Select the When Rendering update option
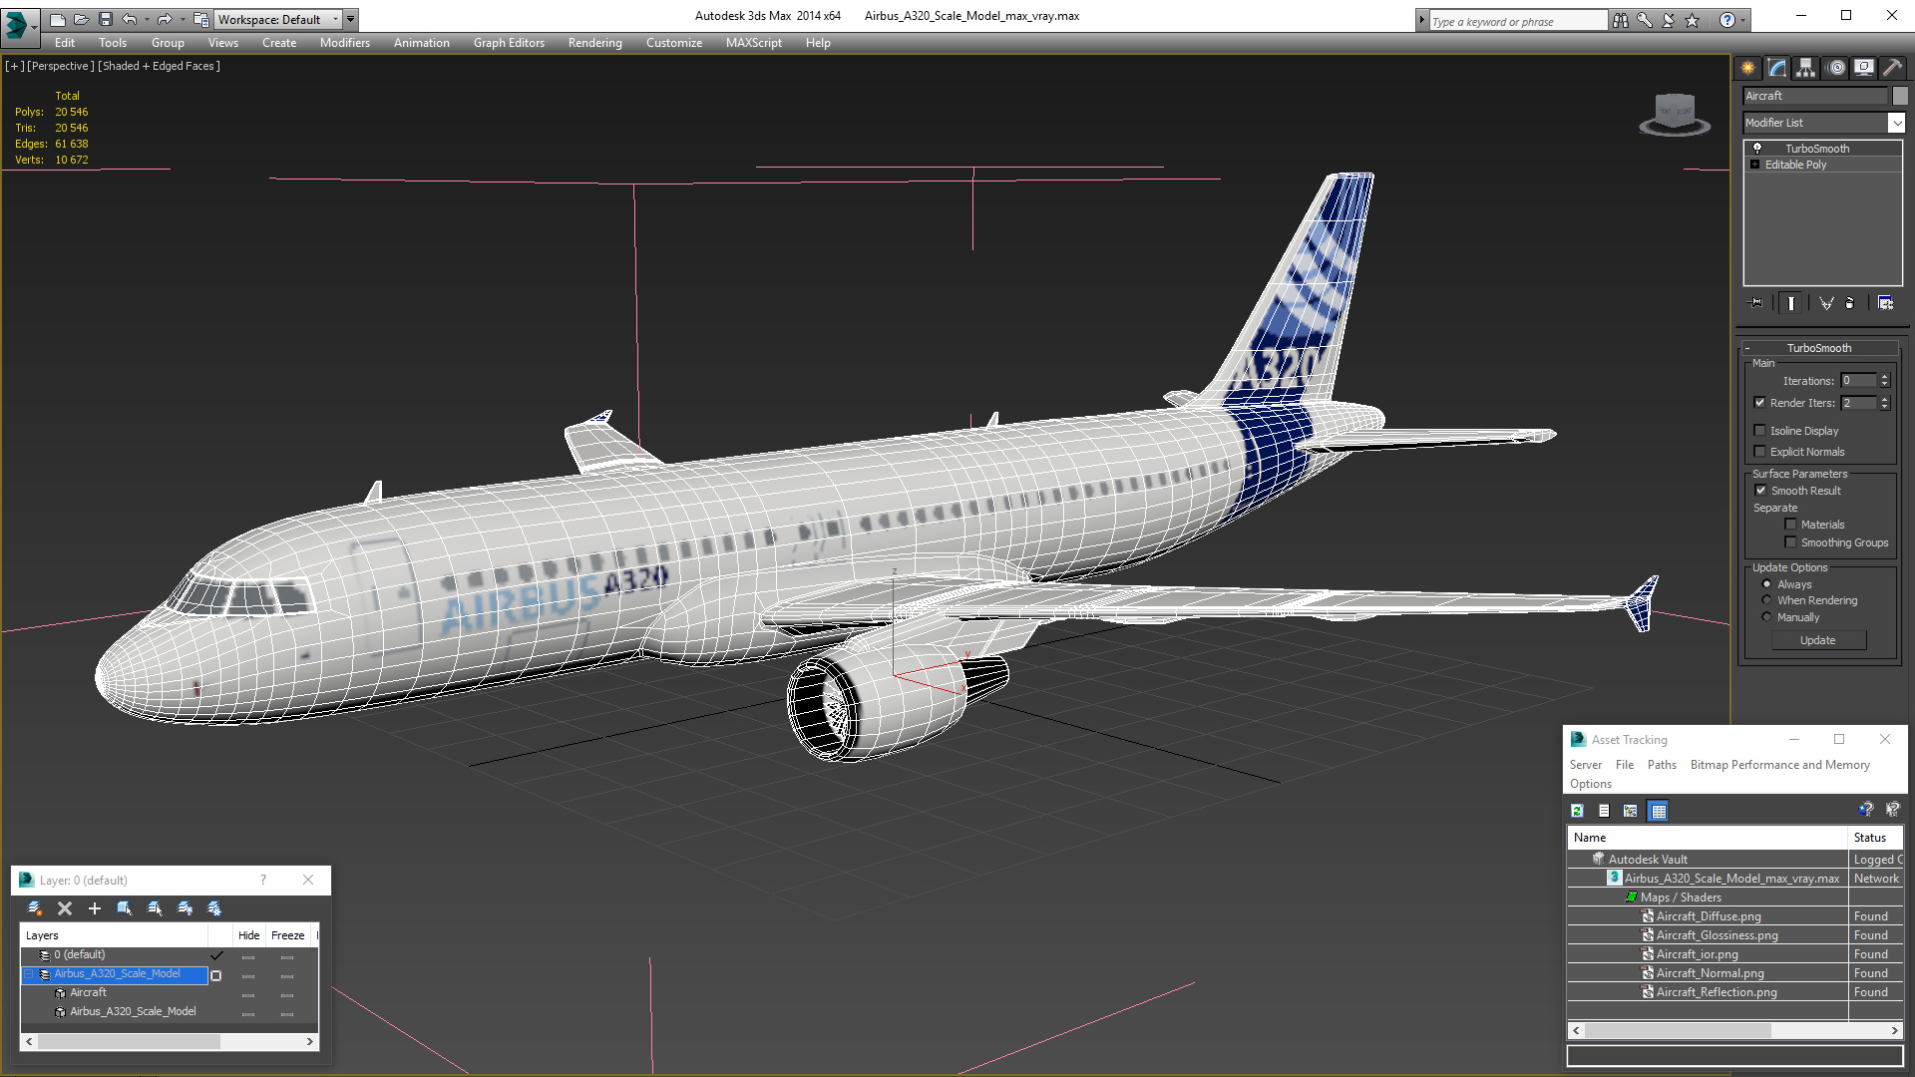Image resolution: width=1915 pixels, height=1077 pixels. point(1767,600)
